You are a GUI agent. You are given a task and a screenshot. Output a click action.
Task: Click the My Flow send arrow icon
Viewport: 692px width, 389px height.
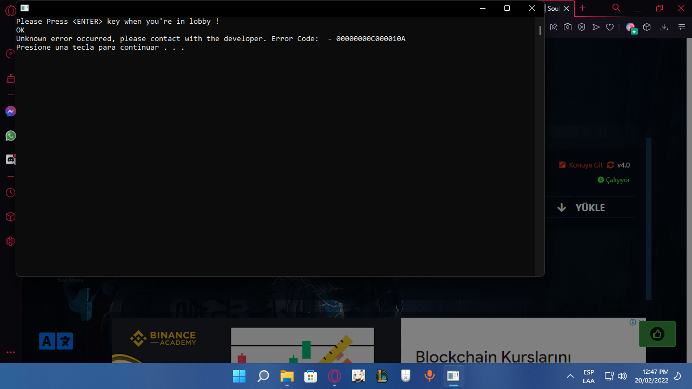[x=596, y=27]
